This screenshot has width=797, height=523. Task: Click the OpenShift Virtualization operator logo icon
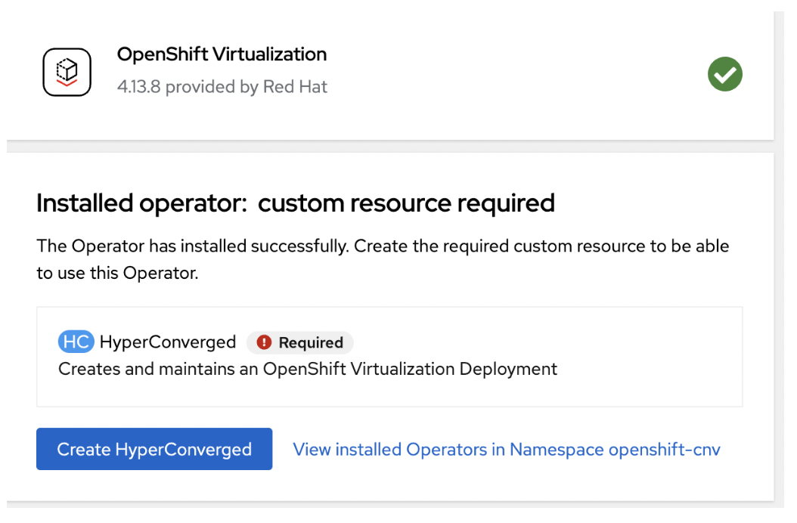[x=67, y=72]
